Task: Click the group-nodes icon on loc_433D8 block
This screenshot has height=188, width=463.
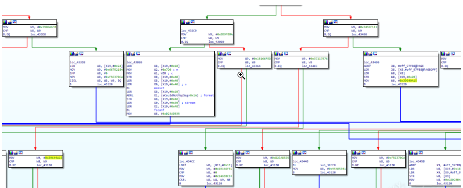Action: pos(81,53)
